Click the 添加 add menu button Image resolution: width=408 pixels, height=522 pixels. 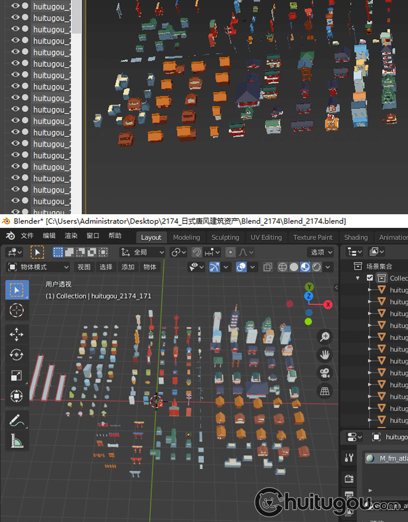pos(128,267)
